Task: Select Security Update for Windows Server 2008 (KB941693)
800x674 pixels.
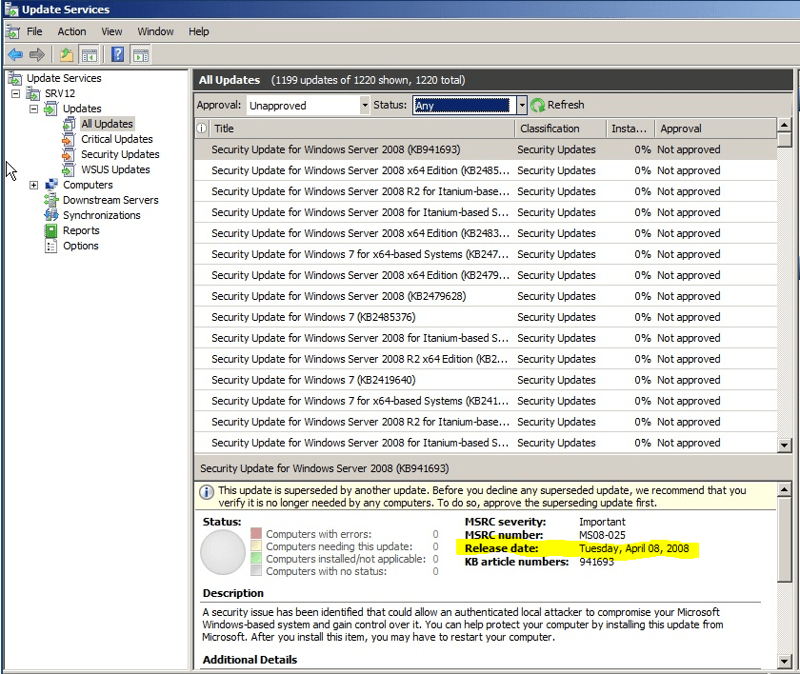Action: click(485, 149)
